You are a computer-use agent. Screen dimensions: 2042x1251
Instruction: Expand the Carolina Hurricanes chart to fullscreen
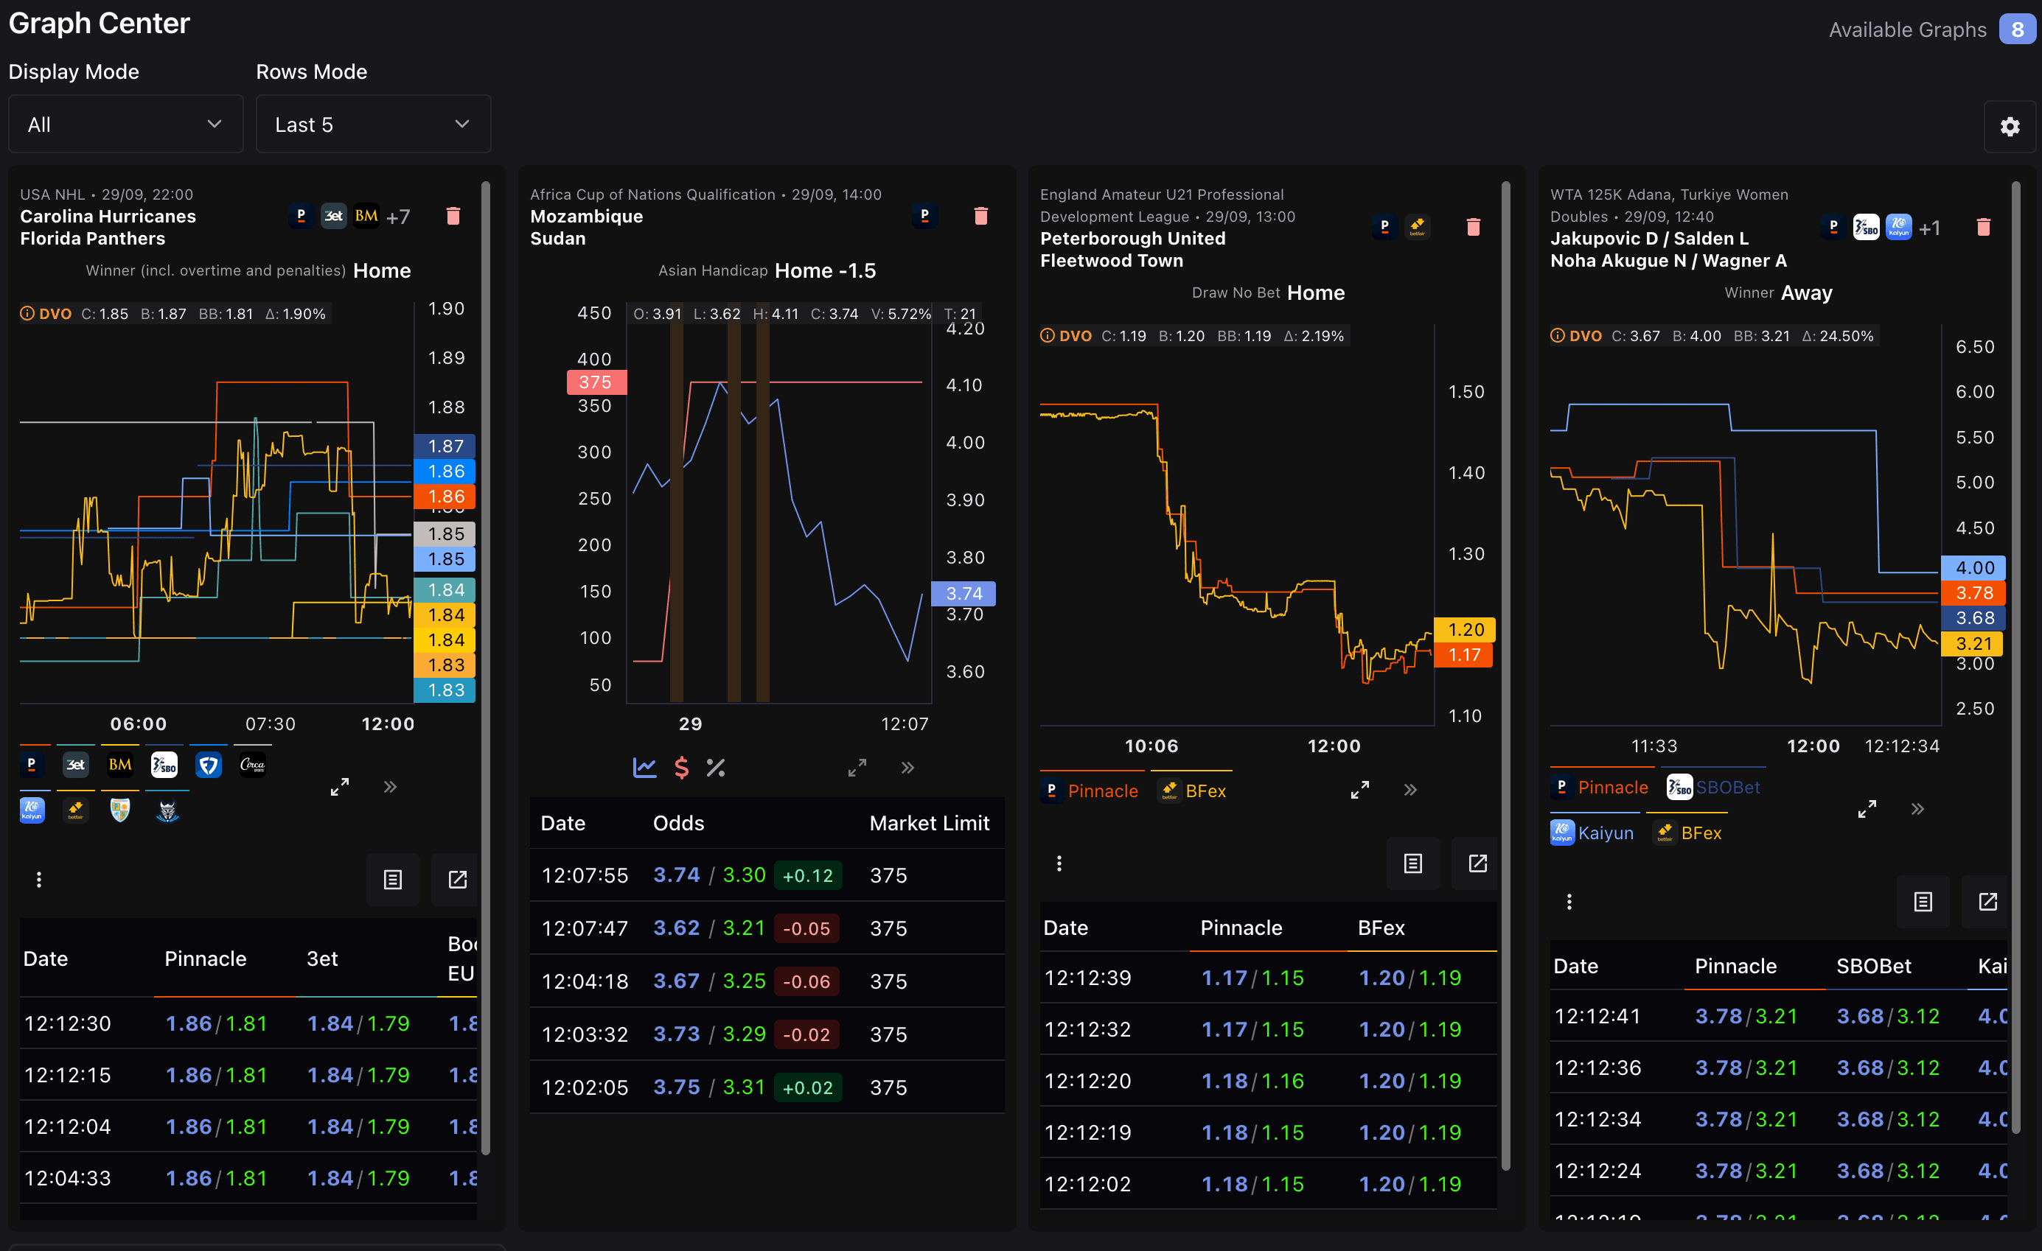tap(340, 786)
